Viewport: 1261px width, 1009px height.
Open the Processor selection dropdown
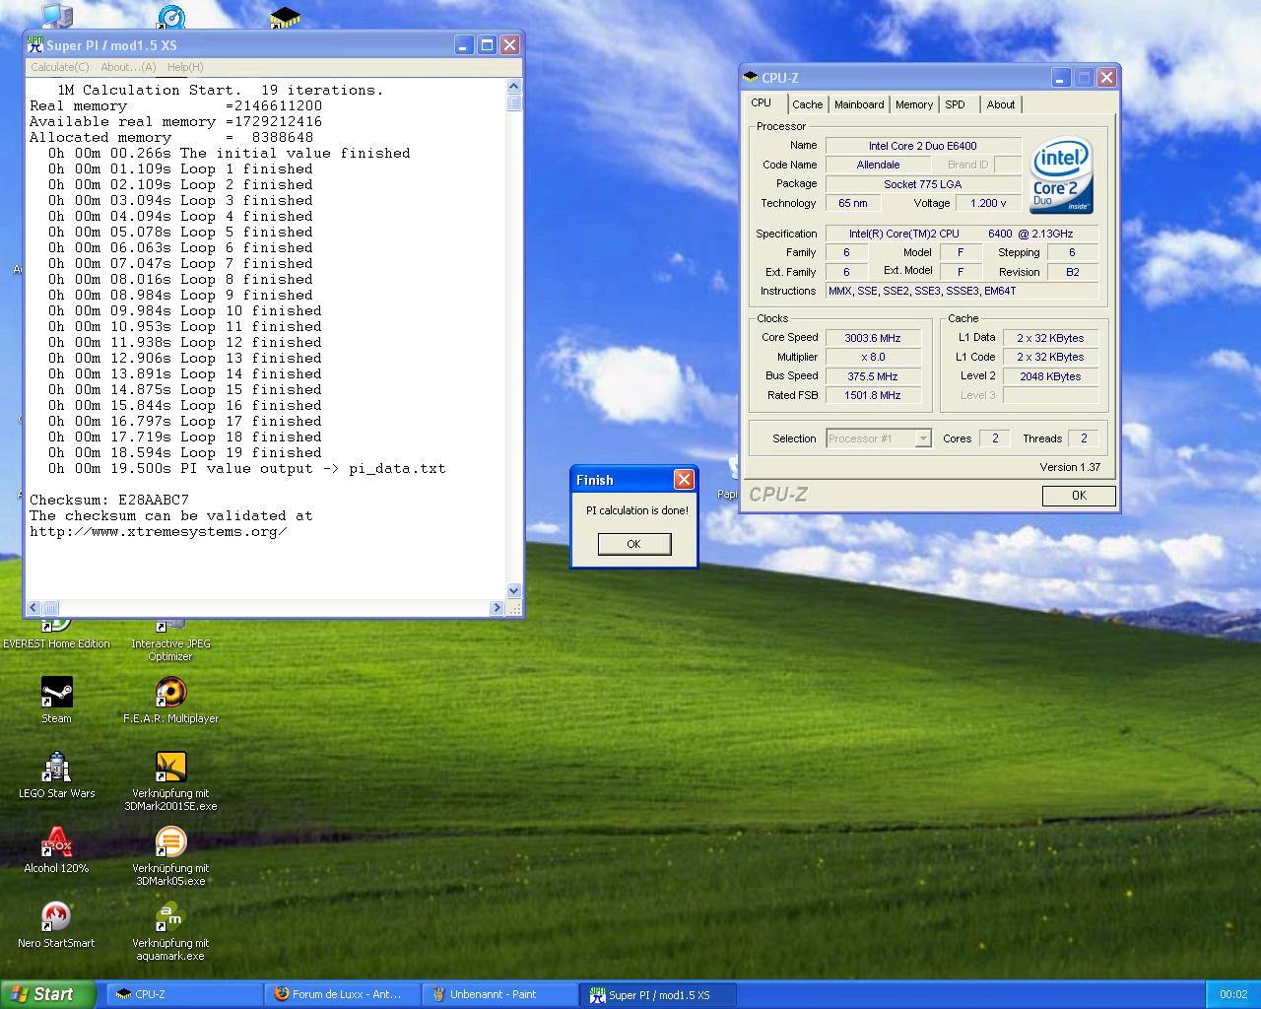point(879,438)
